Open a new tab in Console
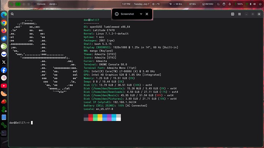264x148 pixels. click(x=233, y=14)
